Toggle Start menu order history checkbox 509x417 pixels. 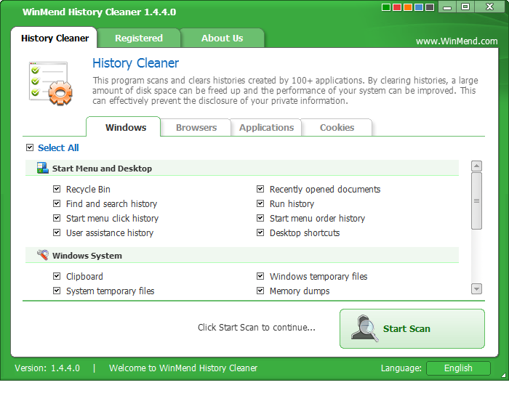[x=260, y=218]
